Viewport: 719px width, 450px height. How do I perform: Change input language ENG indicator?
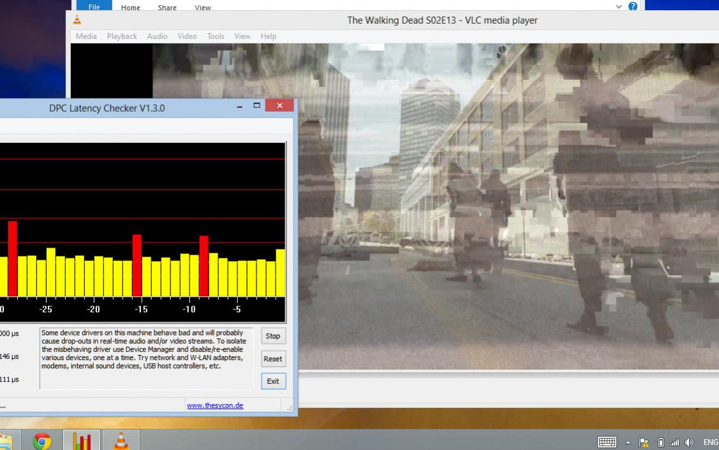click(x=711, y=442)
